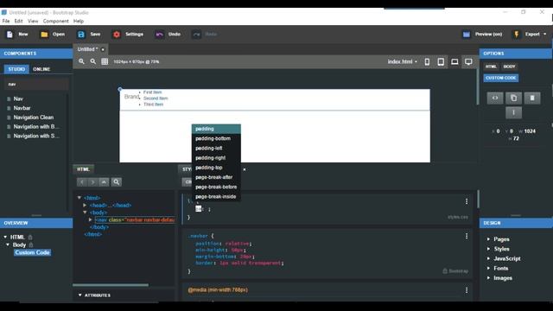The width and height of the screenshot is (553, 311).
Task: Switch to Online components tab
Action: click(41, 69)
